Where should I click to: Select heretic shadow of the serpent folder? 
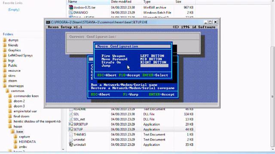coord(37,121)
